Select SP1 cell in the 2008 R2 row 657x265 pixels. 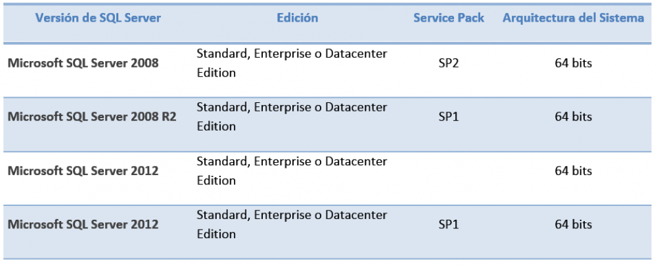tap(449, 117)
